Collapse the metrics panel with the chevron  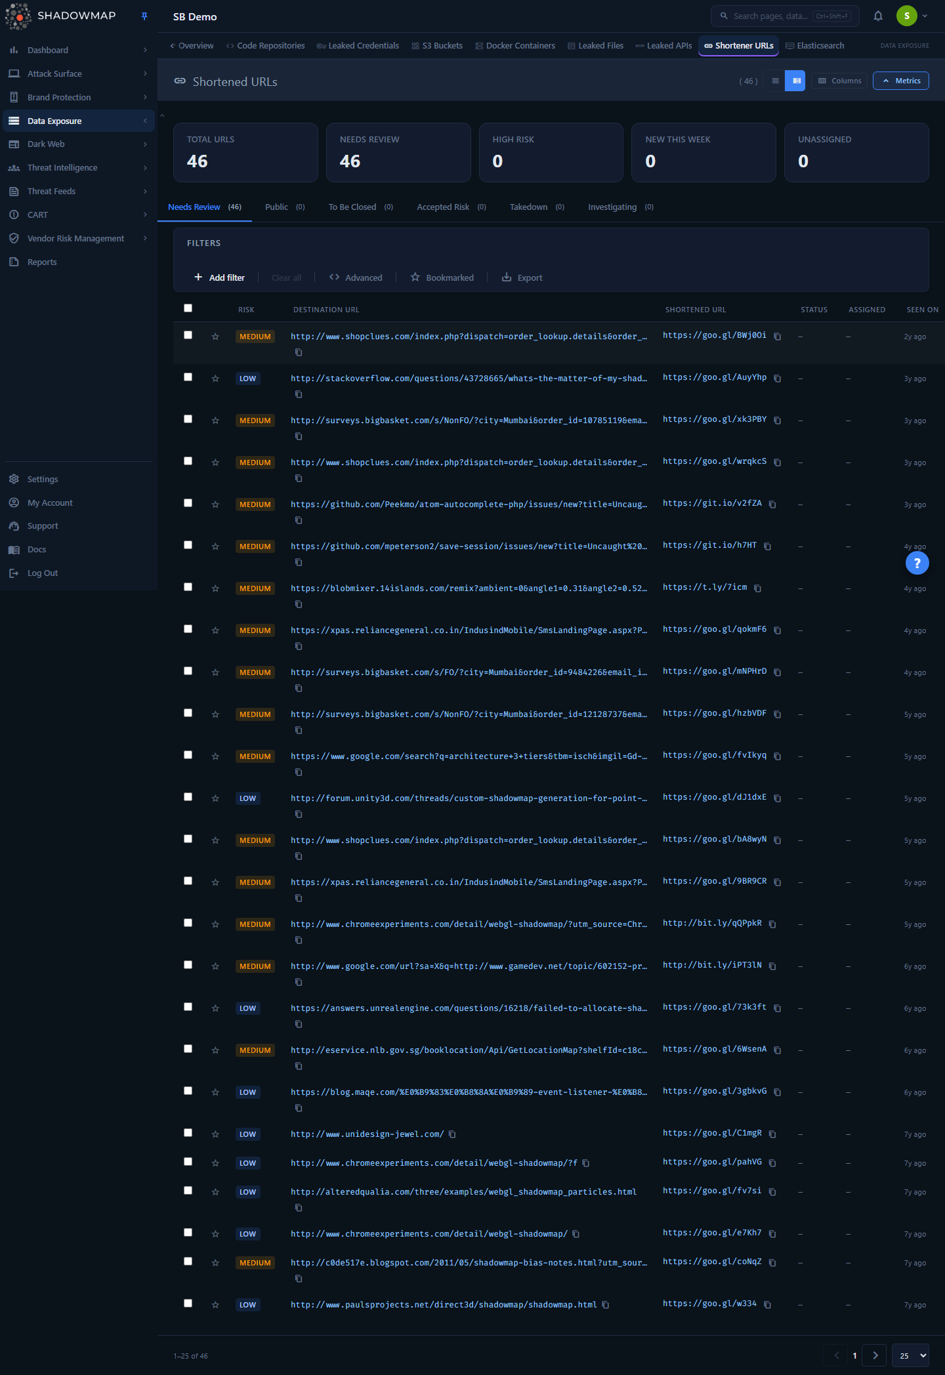[x=162, y=116]
